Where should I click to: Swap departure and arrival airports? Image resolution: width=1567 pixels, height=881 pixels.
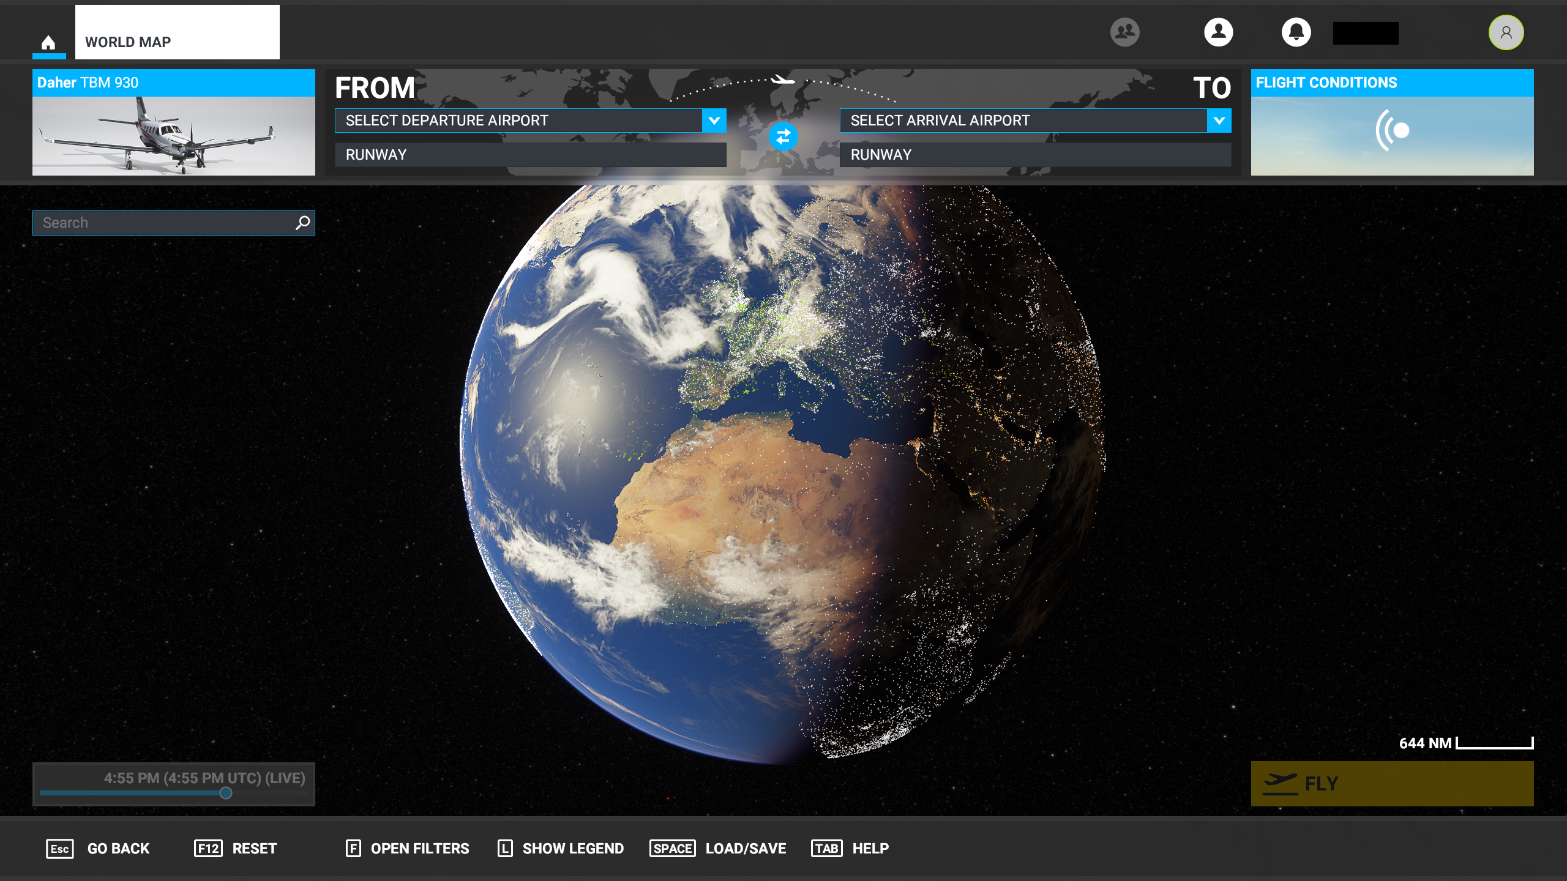pos(783,136)
